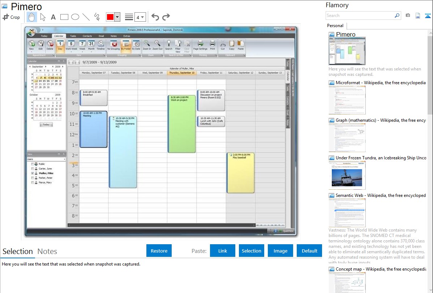Click the page document icon in Flamory header
433x293 pixels.
[418, 16]
